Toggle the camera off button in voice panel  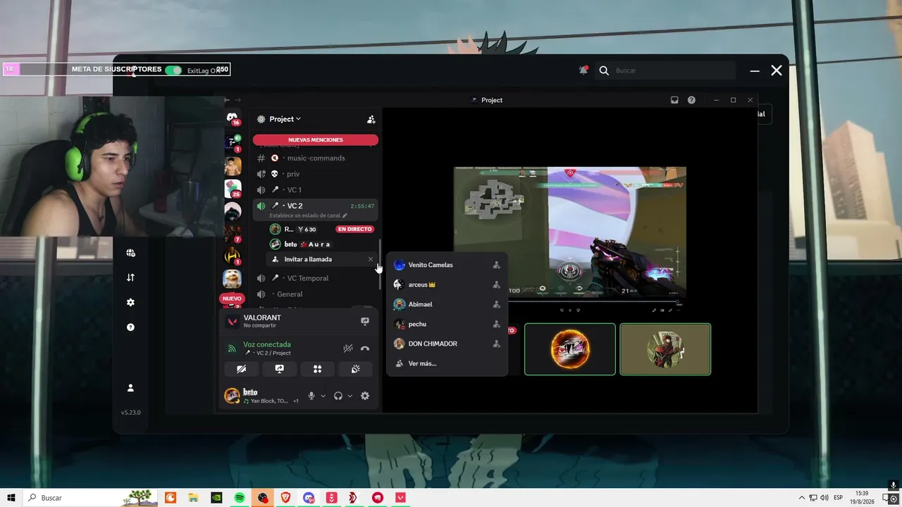241,369
